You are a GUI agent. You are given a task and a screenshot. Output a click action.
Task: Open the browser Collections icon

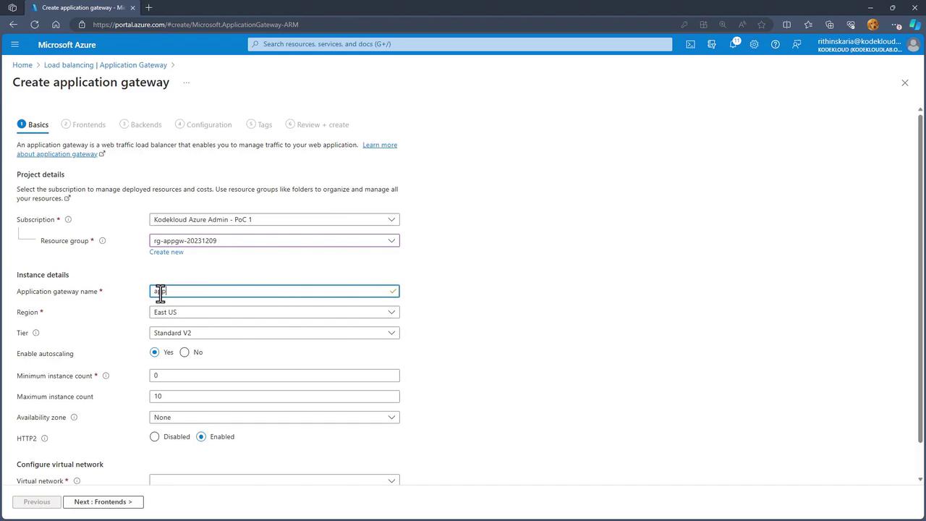point(829,25)
